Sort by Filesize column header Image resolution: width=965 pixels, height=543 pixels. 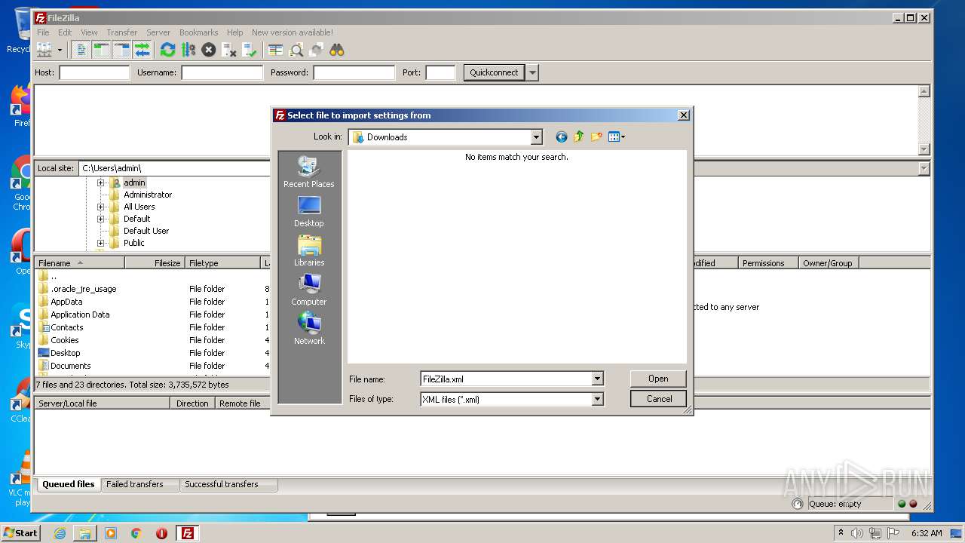[x=155, y=263]
